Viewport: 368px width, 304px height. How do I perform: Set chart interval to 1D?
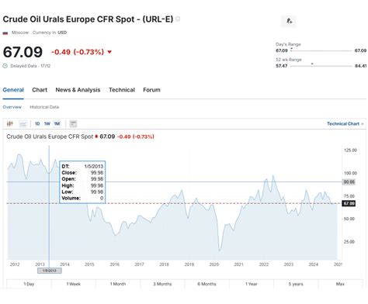point(37,124)
